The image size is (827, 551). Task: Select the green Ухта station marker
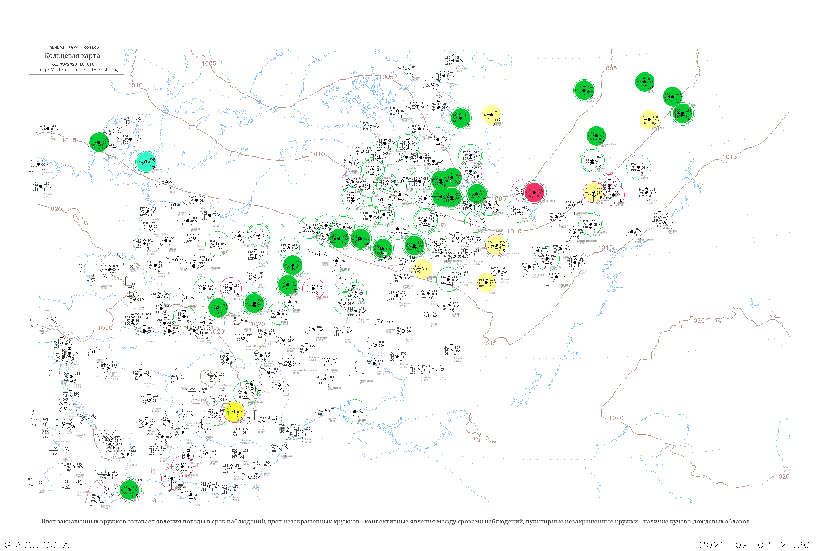click(x=645, y=82)
